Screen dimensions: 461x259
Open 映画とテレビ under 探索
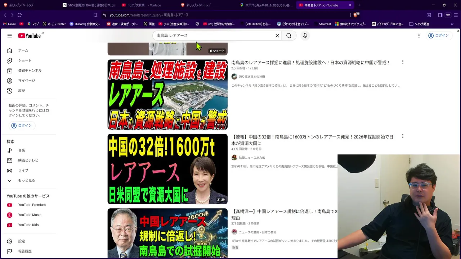[x=28, y=160]
